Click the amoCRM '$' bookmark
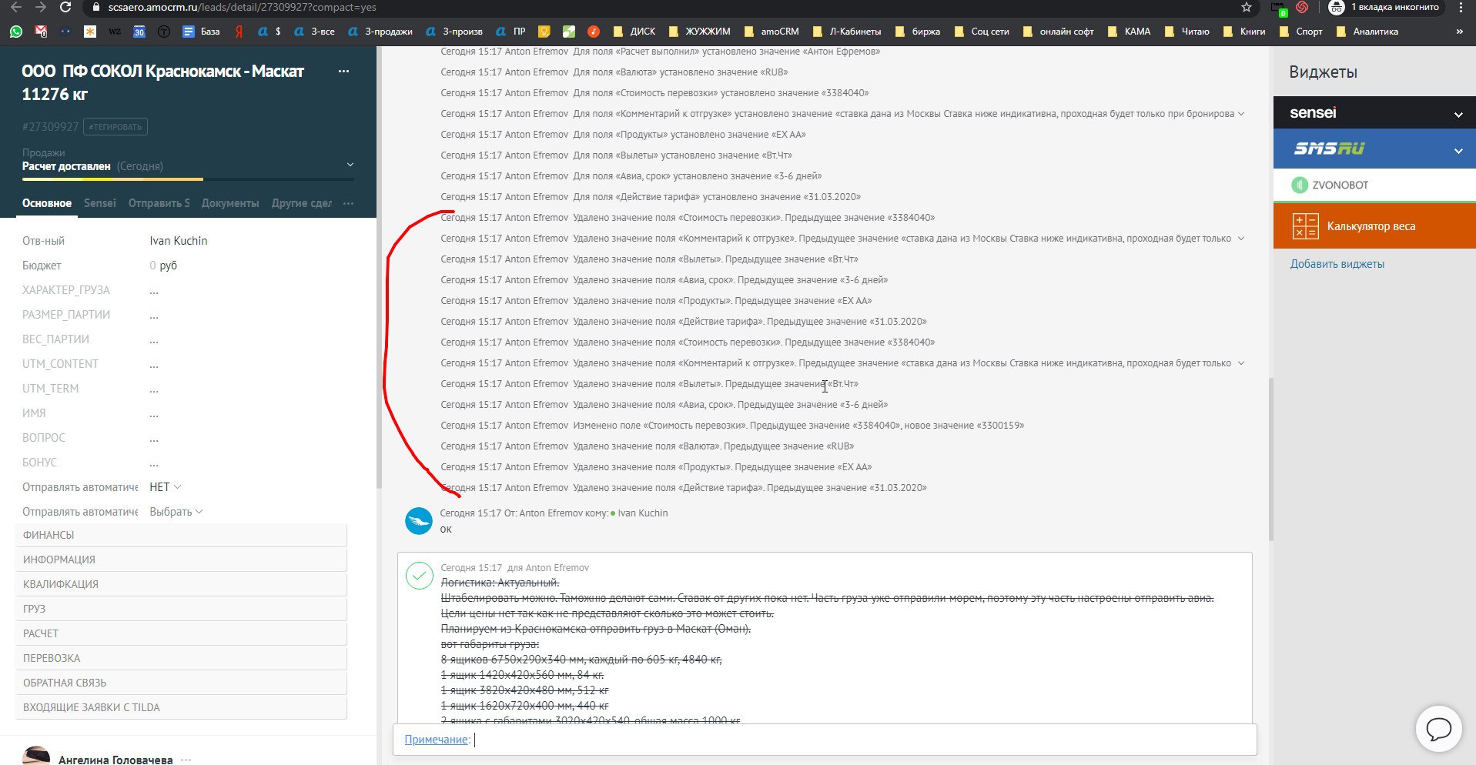 pos(269,32)
